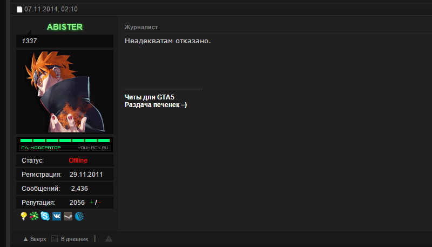
Task: Click the post document icon beside the date
Action: [19, 9]
